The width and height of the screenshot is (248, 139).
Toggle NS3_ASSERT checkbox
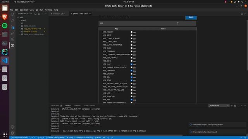(x=131, y=32)
